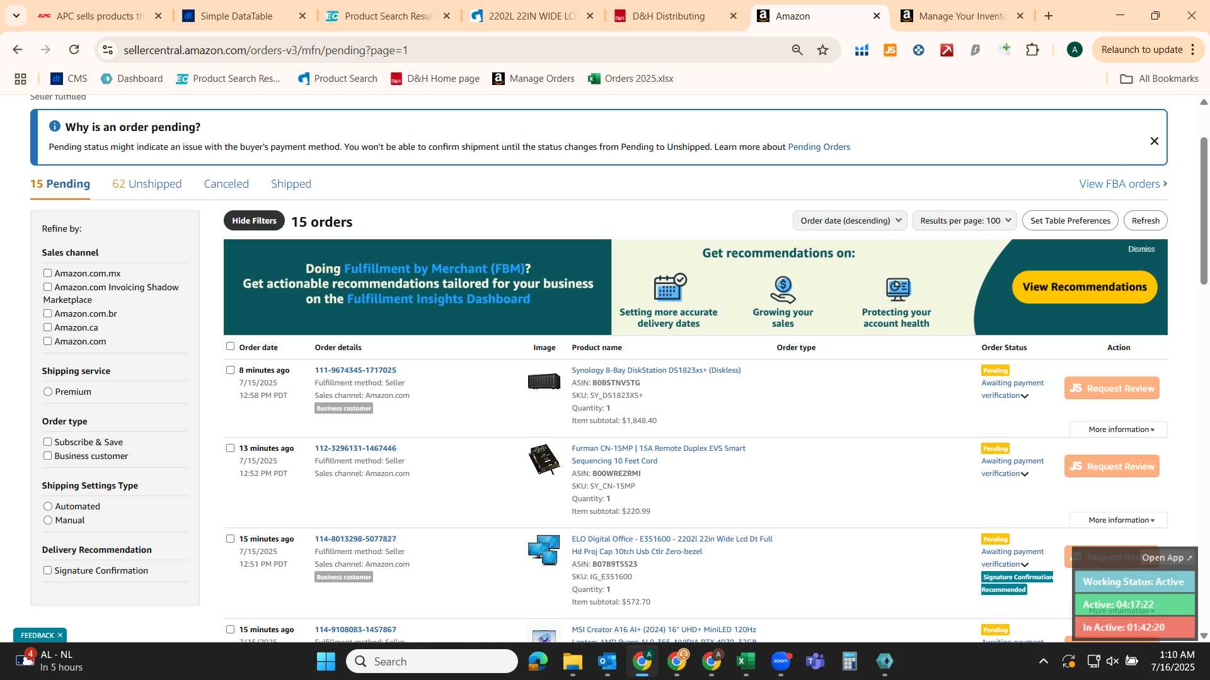Open the ELO monitor product thumbnail
The height and width of the screenshot is (680, 1210).
click(x=544, y=550)
